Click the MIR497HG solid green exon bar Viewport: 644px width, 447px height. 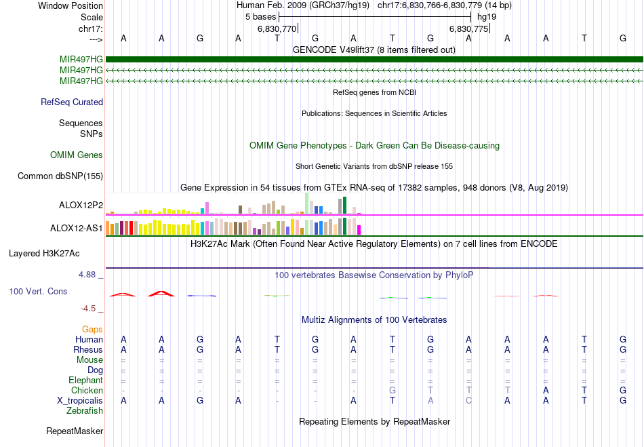point(374,60)
